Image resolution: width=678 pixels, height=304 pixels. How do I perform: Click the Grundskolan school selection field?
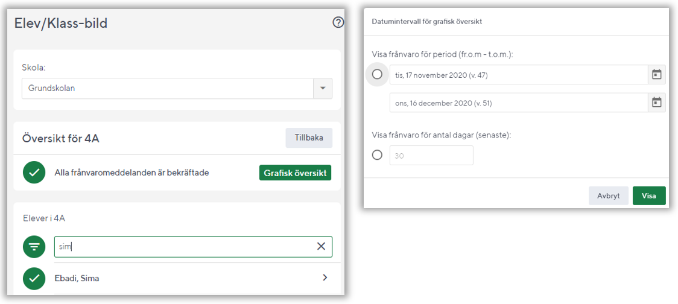167,88
